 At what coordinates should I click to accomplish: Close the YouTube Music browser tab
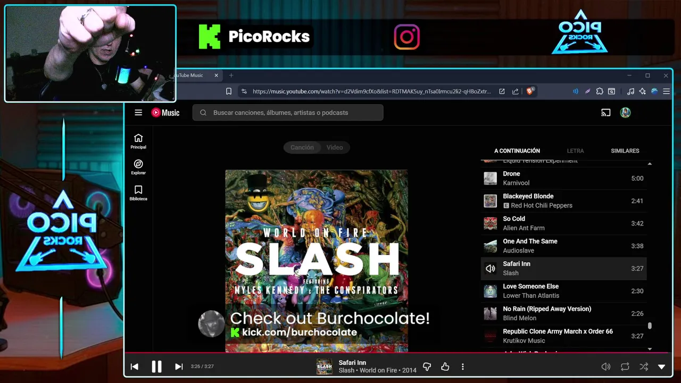click(217, 76)
